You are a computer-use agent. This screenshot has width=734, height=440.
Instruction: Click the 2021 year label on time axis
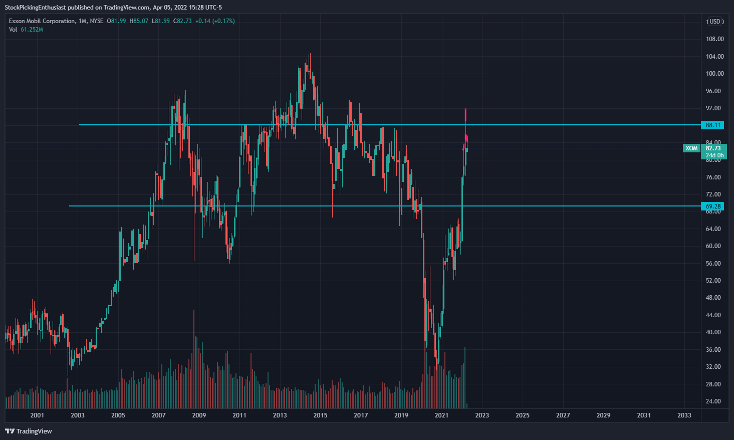(441, 415)
